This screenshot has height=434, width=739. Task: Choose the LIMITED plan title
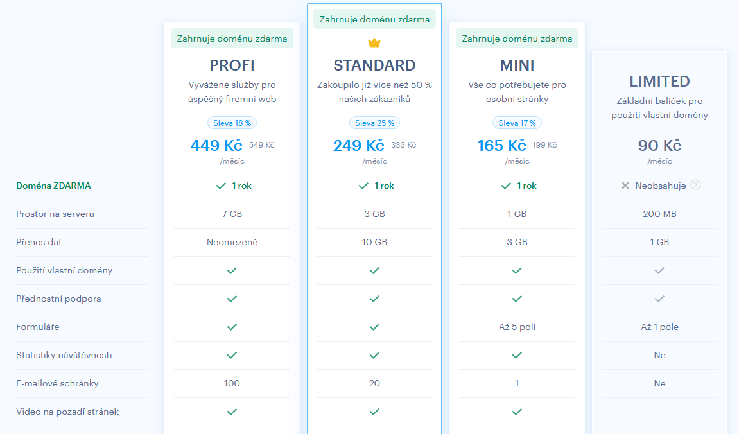pos(659,82)
